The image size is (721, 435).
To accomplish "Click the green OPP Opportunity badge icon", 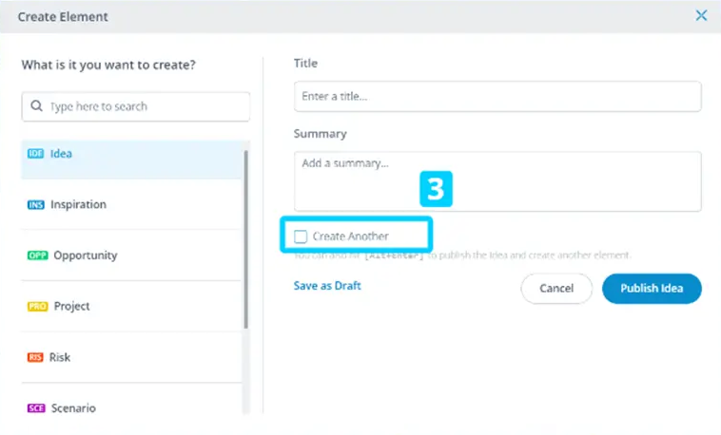I will coord(37,256).
